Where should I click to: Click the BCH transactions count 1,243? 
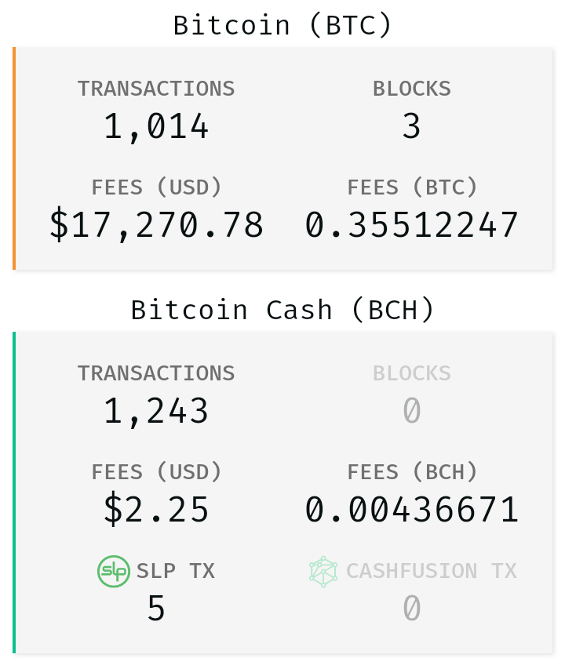155,411
